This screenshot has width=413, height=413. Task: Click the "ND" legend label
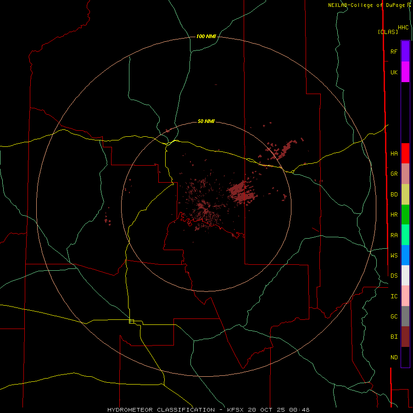[394, 357]
